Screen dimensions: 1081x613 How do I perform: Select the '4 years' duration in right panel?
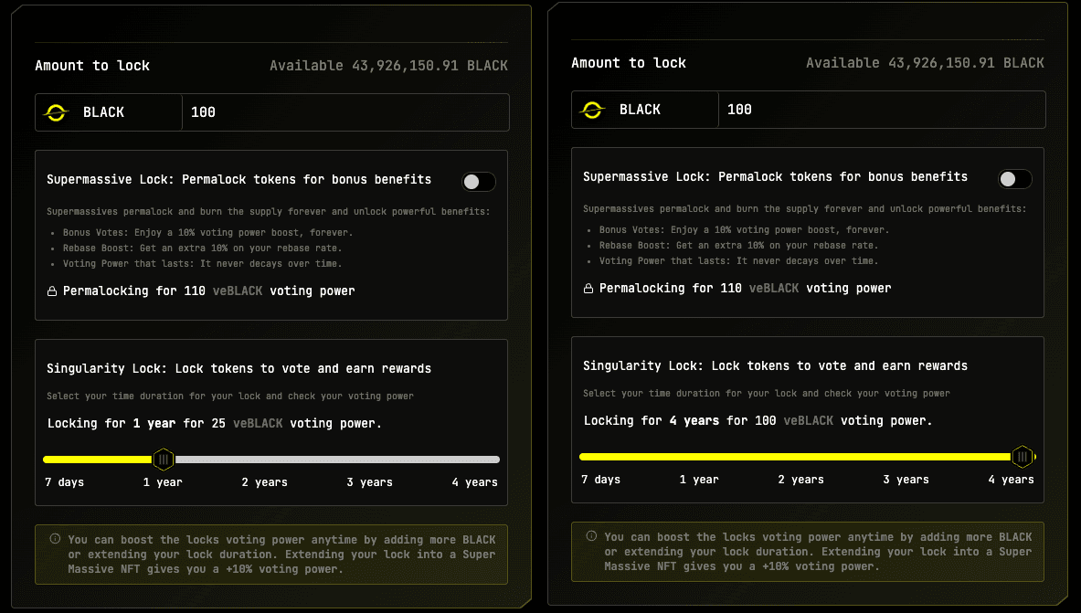coord(1012,480)
